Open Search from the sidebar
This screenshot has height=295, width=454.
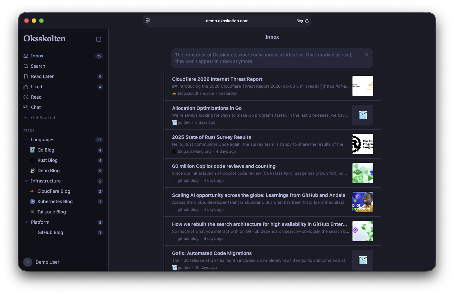[x=38, y=66]
